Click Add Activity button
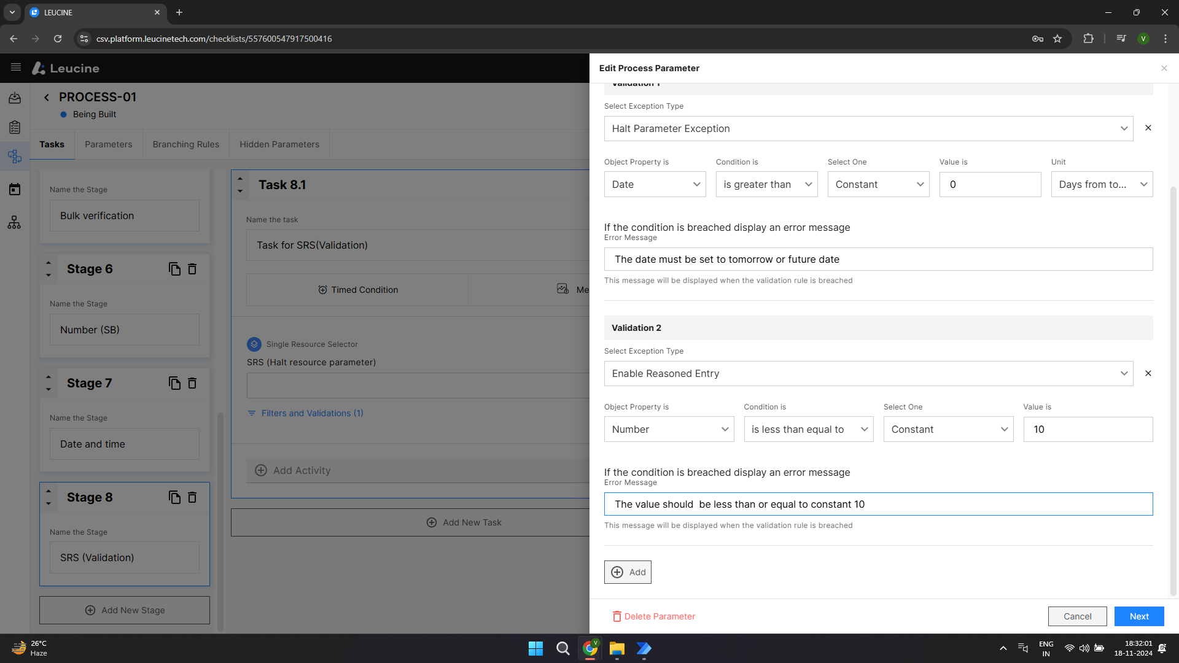 (418, 470)
